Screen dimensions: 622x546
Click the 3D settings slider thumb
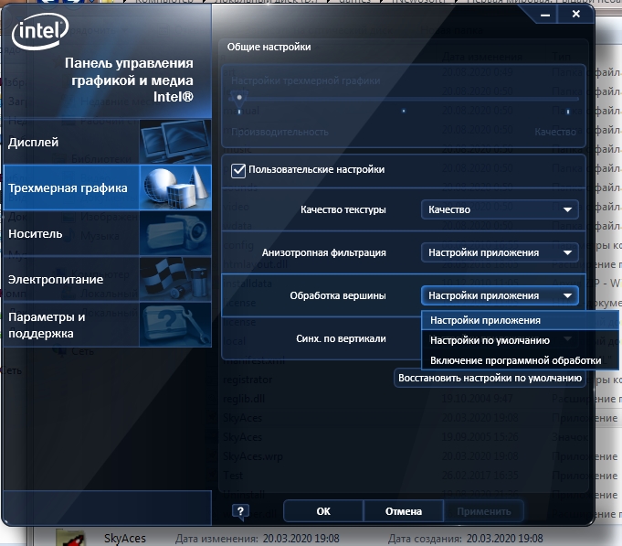point(239,100)
